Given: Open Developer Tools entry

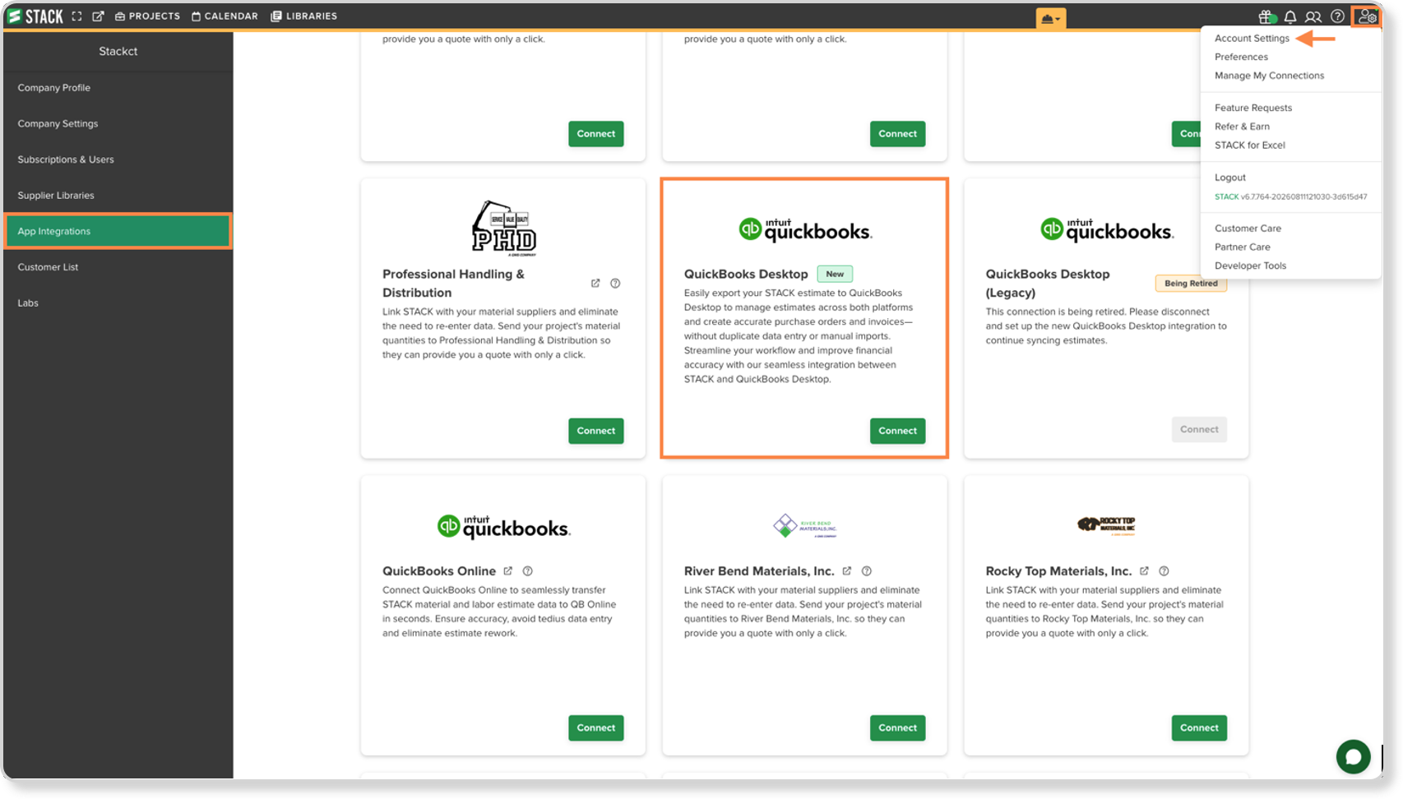Looking at the screenshot, I should point(1250,266).
